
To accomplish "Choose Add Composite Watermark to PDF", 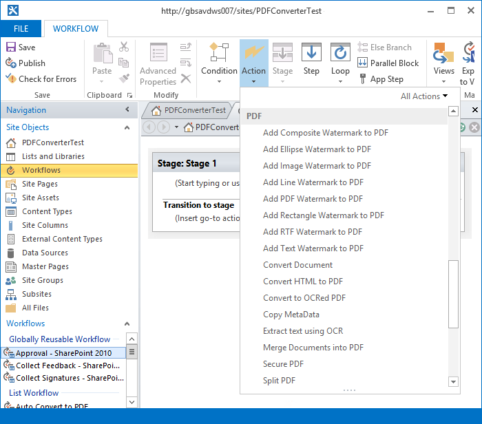I will tap(326, 133).
